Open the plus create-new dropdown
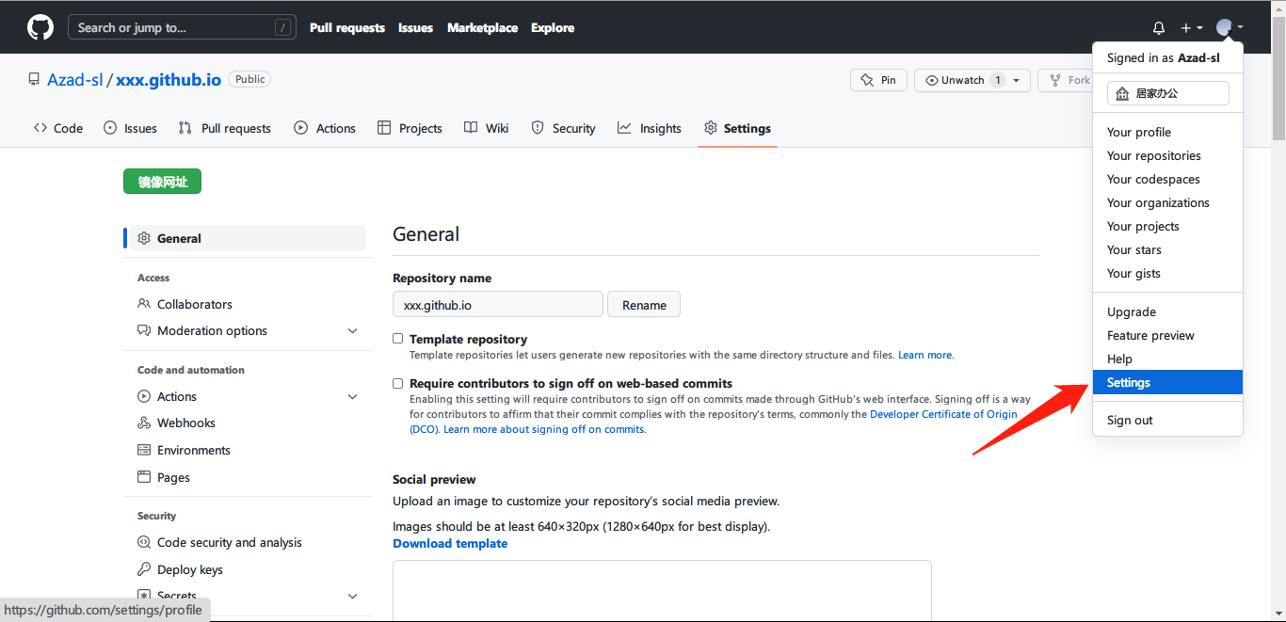The image size is (1286, 622). pos(1192,28)
